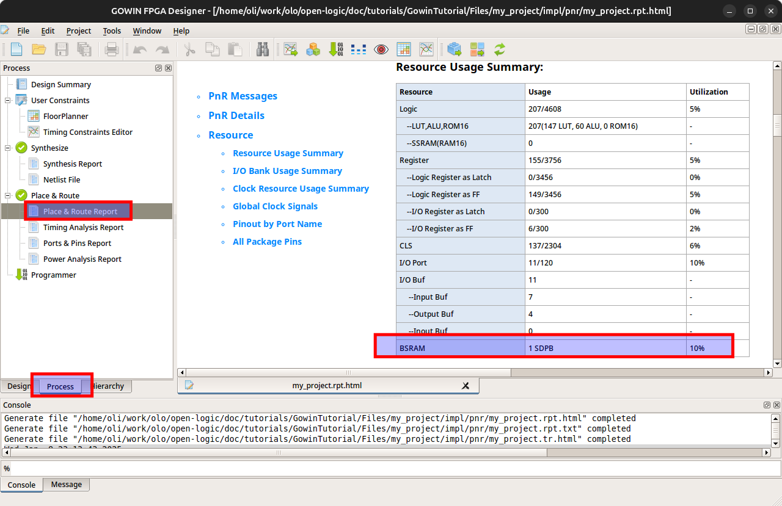Run synthesis from the toolbar icon
Viewport: 782px width, 506px height.
pos(291,49)
